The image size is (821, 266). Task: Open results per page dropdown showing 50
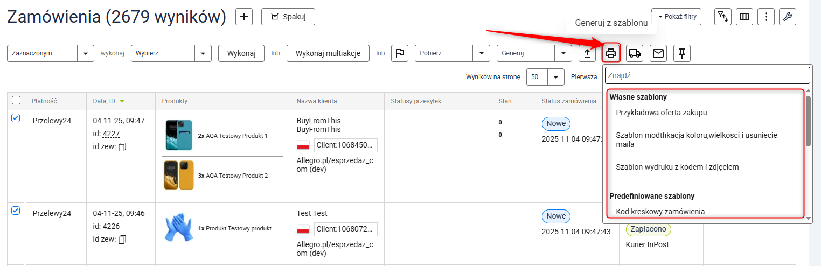(x=545, y=77)
